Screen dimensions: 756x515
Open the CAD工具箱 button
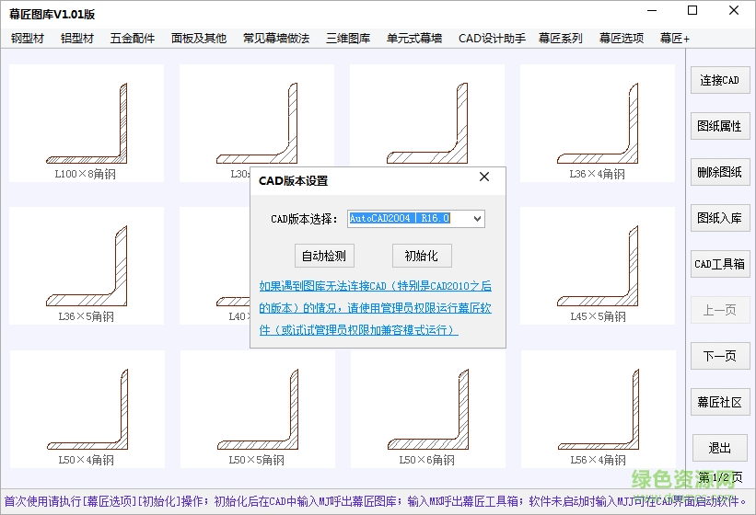coord(719,264)
